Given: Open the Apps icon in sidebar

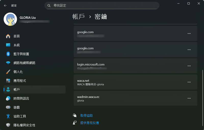Looking at the screenshot, I should [x=8, y=81].
